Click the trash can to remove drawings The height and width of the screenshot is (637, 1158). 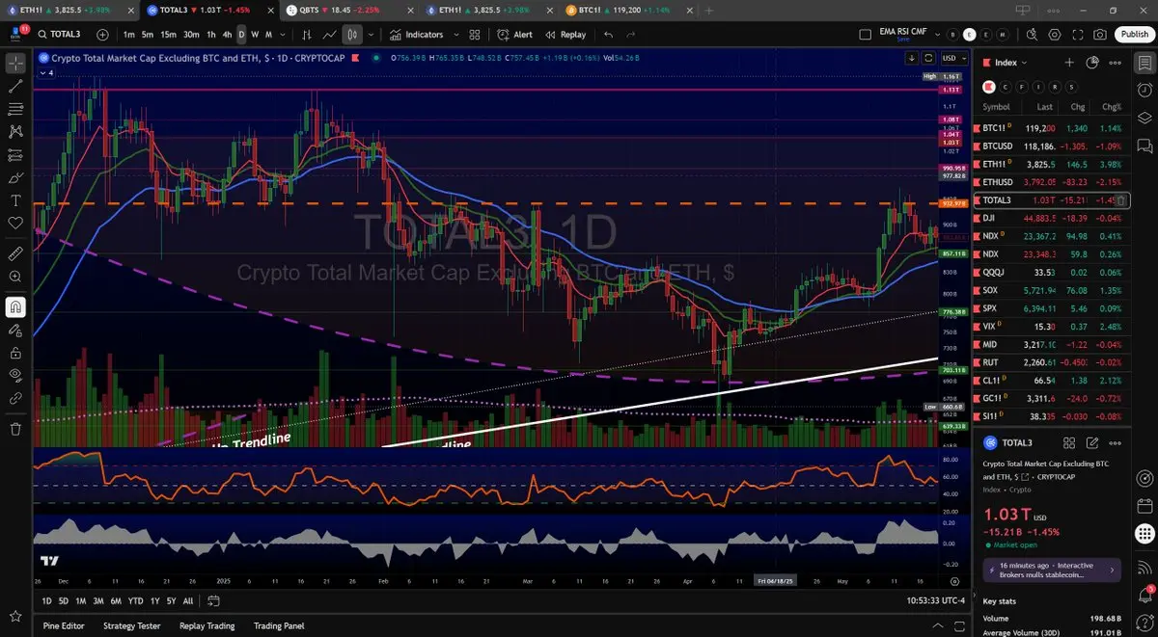coord(15,429)
